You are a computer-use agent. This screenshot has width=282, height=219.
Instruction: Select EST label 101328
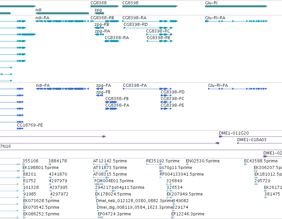coord(31,188)
